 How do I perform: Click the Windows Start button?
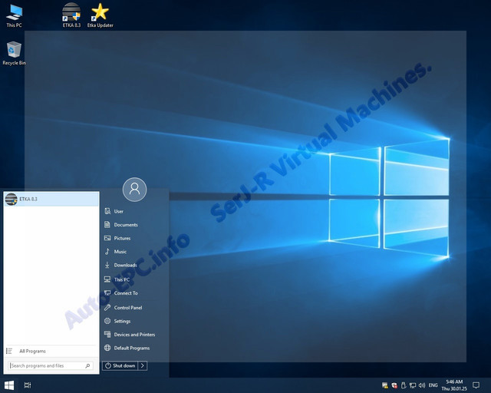(x=9, y=385)
